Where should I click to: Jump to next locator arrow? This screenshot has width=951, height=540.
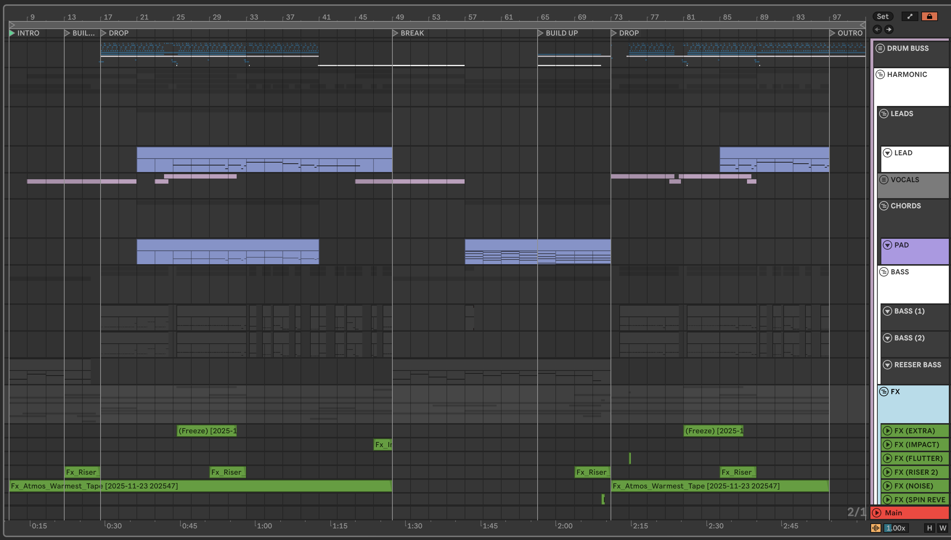889,29
